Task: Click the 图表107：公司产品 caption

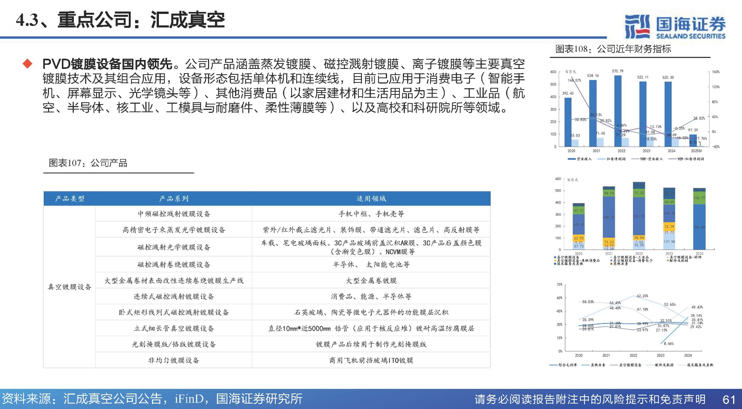Action: (x=88, y=163)
